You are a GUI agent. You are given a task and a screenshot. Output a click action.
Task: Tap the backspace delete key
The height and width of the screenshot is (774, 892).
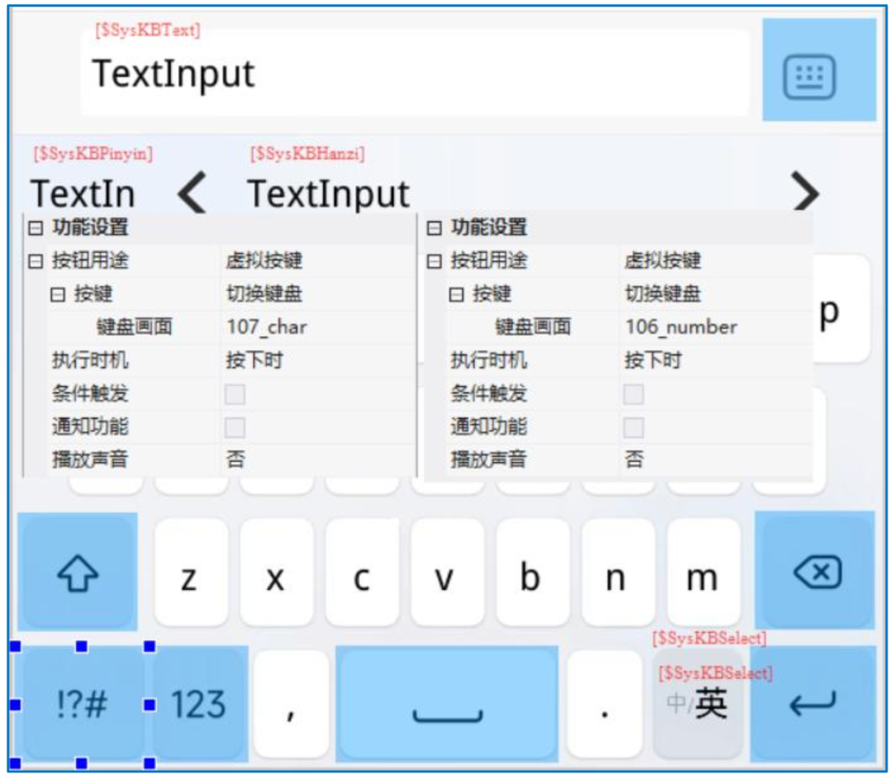point(814,571)
